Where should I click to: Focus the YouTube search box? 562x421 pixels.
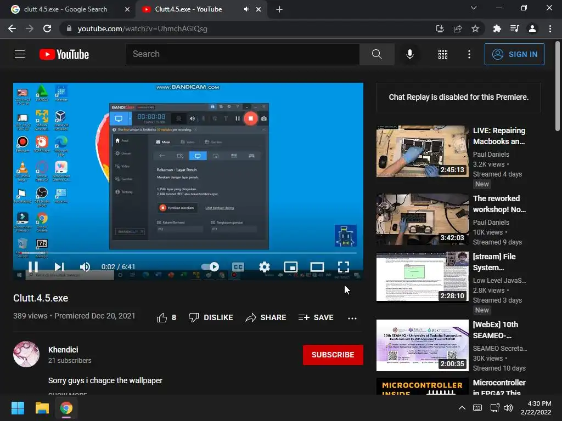(x=243, y=54)
